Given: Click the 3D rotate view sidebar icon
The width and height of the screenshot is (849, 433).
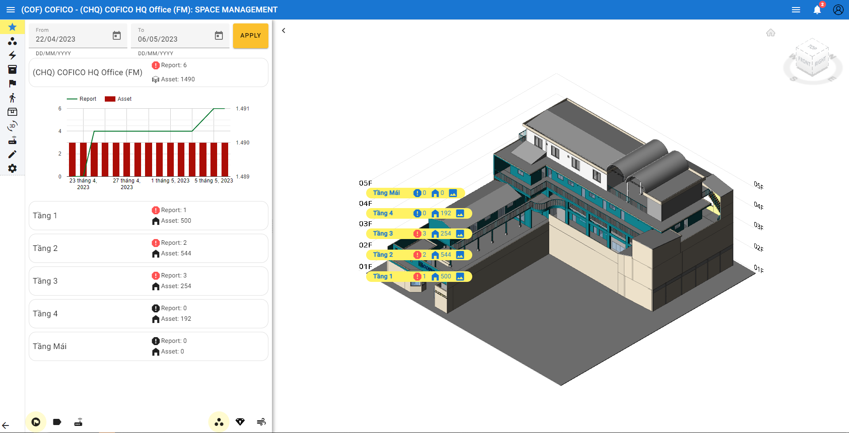Looking at the screenshot, I should tap(12, 126).
